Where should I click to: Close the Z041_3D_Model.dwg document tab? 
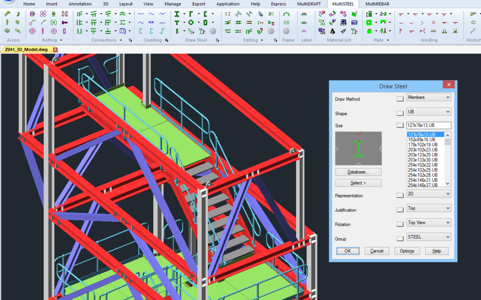pyautogui.click(x=55, y=50)
